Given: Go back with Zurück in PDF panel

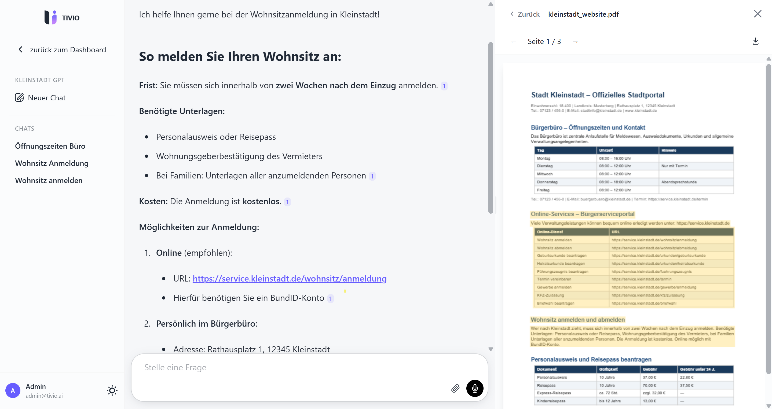Looking at the screenshot, I should coord(525,14).
